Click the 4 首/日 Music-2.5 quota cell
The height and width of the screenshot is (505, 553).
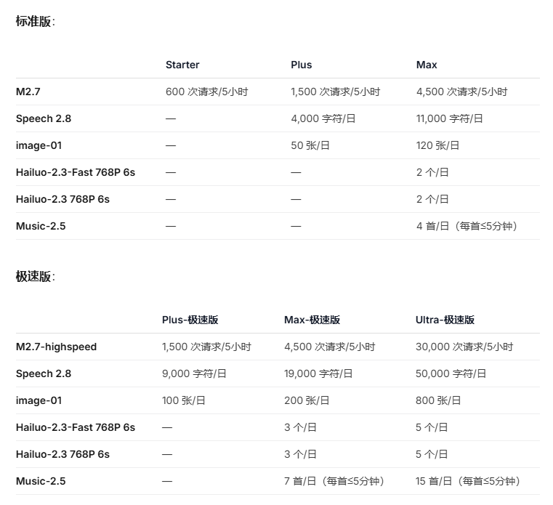pos(466,227)
